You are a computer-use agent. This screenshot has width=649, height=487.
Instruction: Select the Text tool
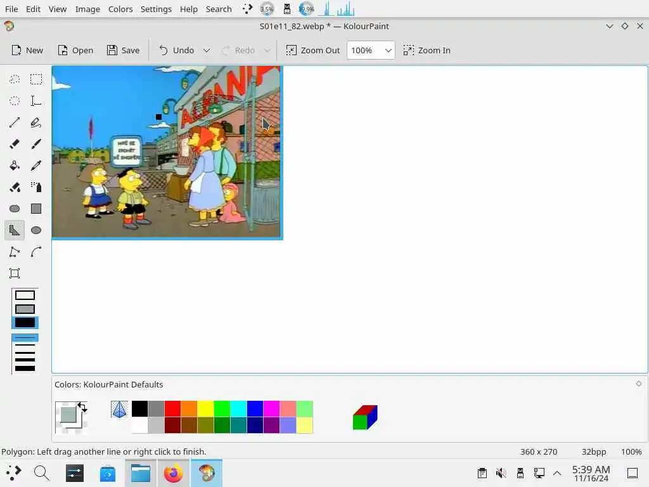(36, 101)
